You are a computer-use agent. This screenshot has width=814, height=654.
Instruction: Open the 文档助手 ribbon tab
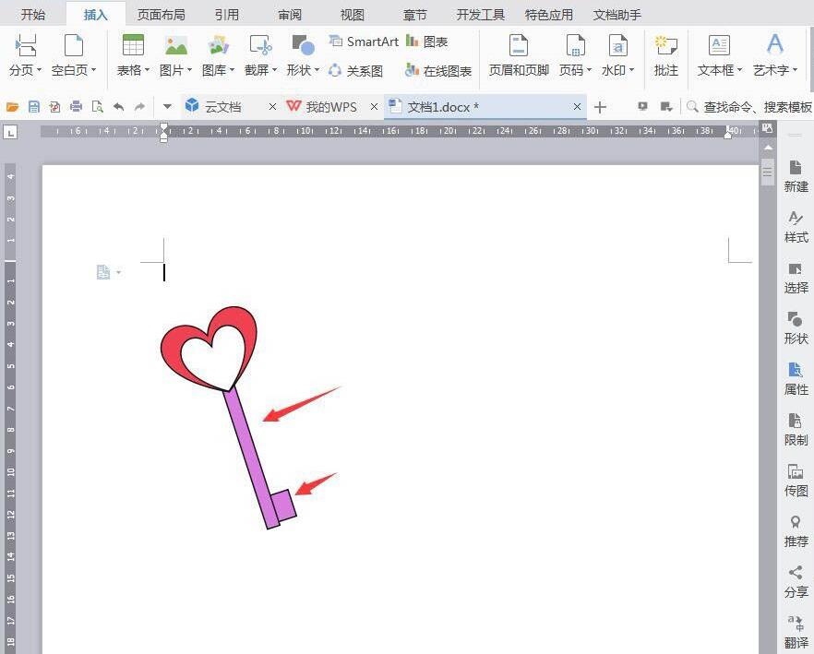[x=617, y=15]
